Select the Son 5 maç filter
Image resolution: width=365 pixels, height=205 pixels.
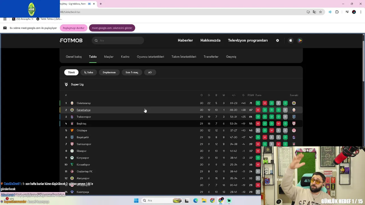coord(132,72)
